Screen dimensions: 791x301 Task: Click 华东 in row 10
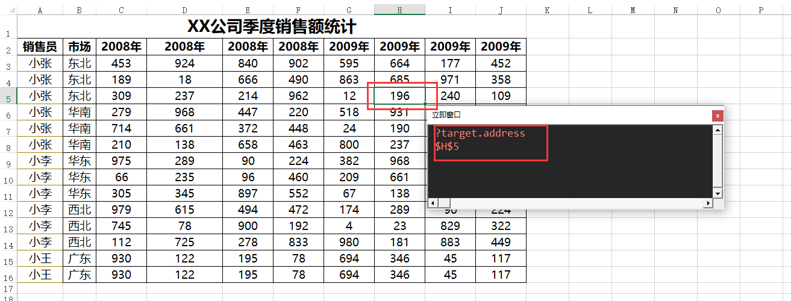coord(80,177)
